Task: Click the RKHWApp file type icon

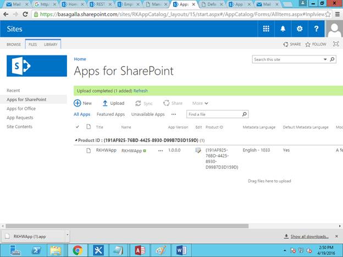Action: (x=88, y=150)
